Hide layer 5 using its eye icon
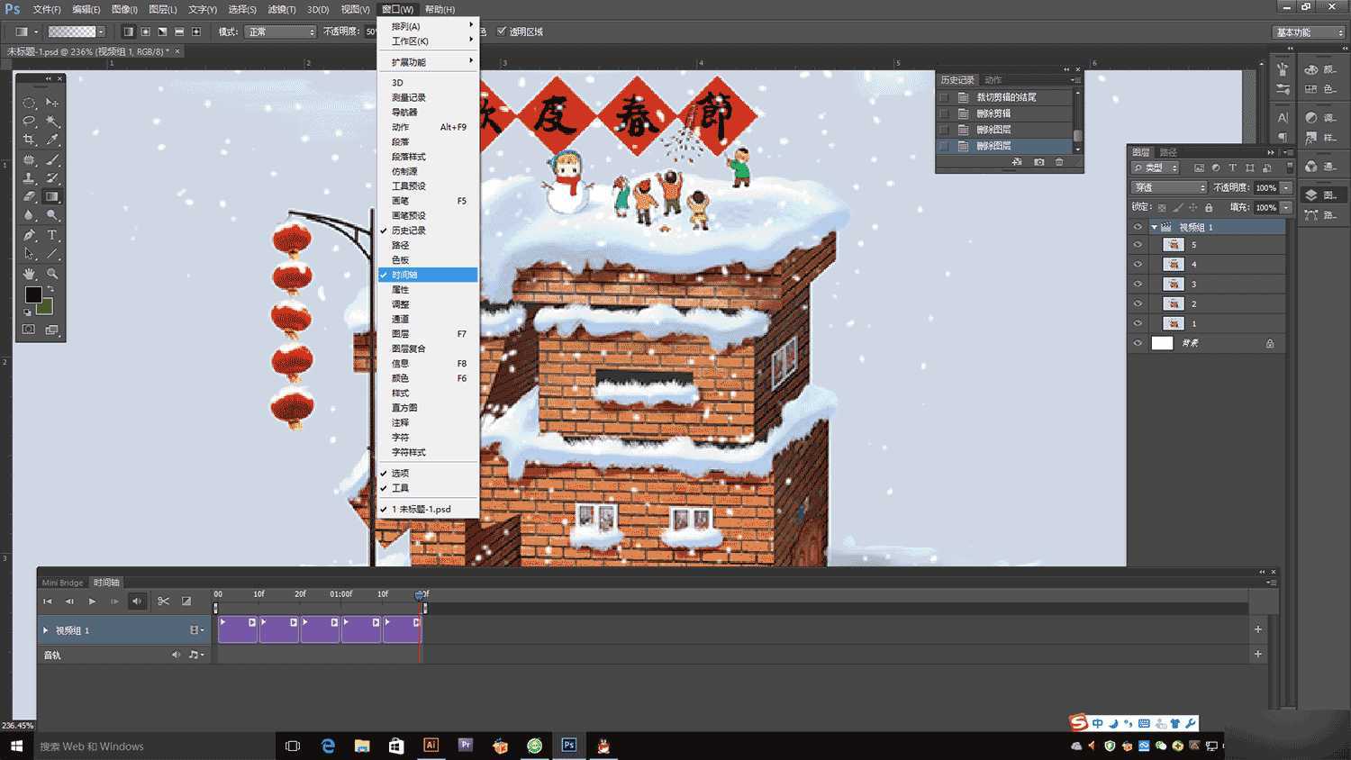Image resolution: width=1351 pixels, height=760 pixels. 1138,245
